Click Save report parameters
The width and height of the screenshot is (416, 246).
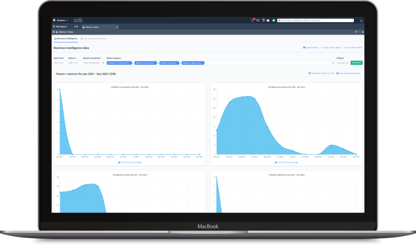click(x=348, y=73)
